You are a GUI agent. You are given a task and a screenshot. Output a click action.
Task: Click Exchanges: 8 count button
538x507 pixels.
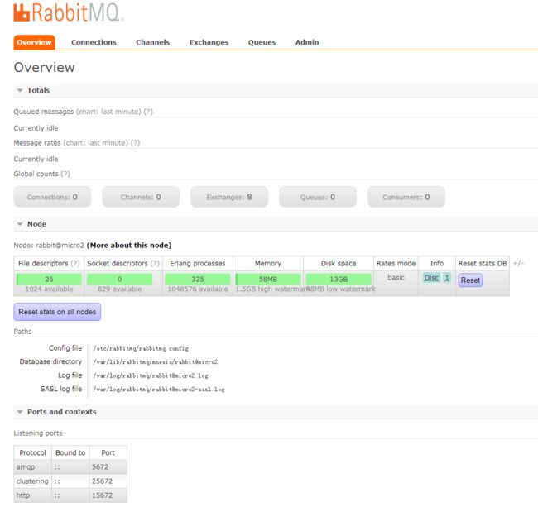tap(229, 197)
